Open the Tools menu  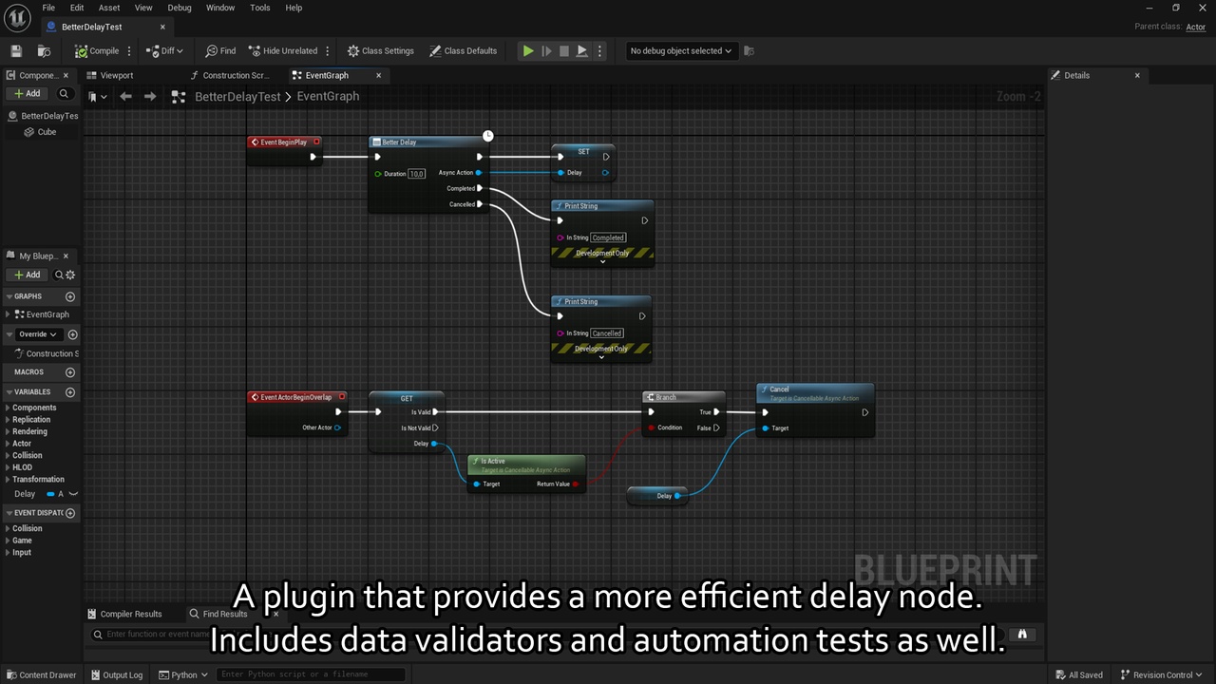[x=260, y=8]
